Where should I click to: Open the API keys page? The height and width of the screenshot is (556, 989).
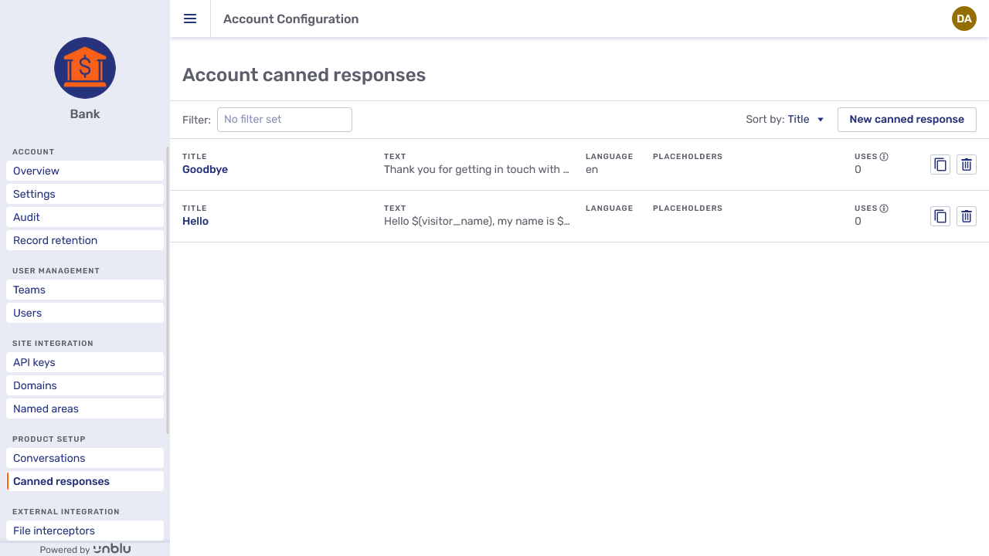[33, 362]
